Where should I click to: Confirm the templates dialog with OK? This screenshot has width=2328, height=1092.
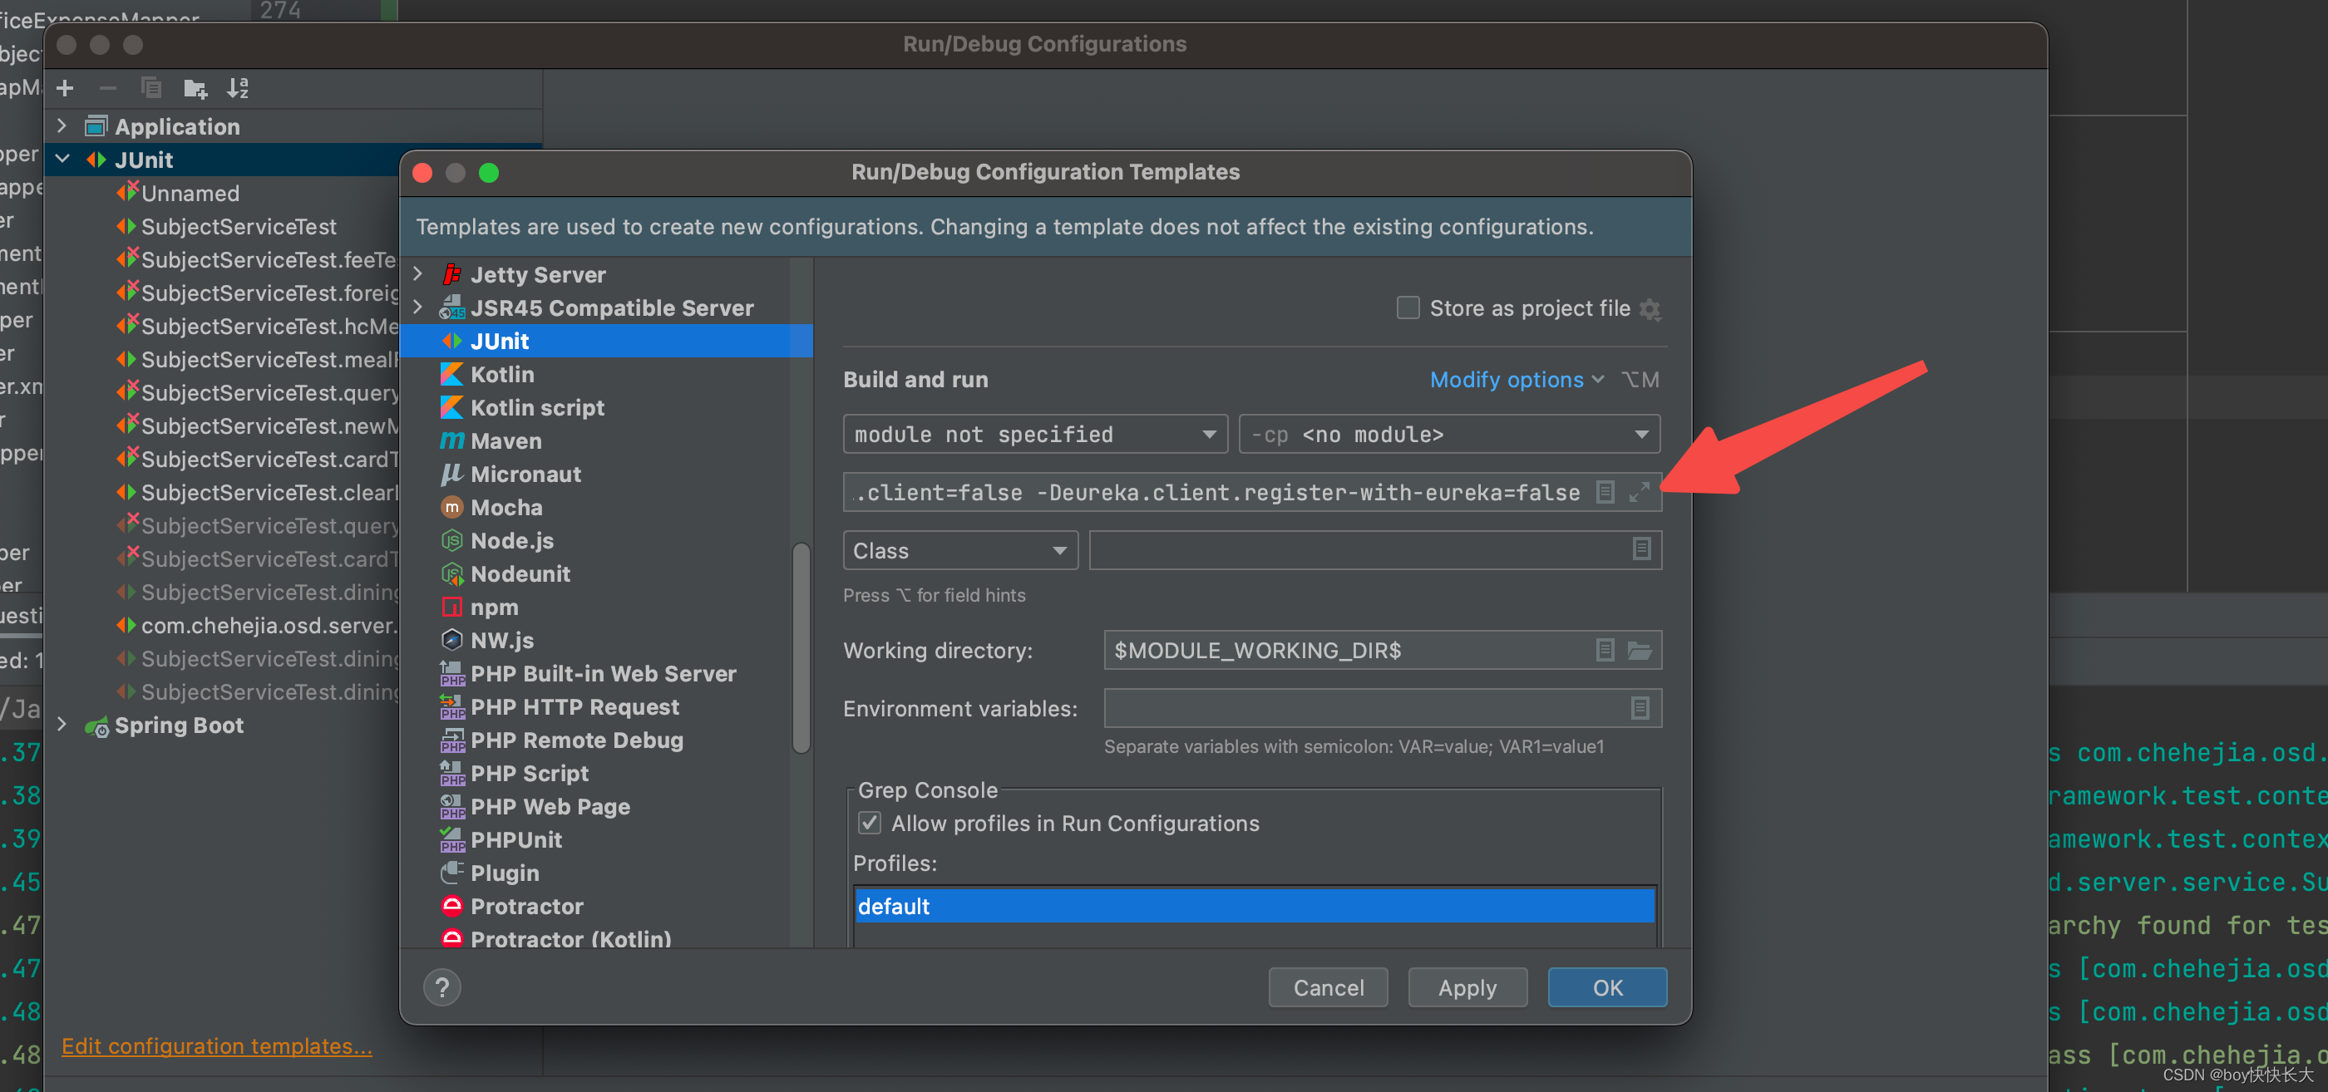click(x=1607, y=987)
